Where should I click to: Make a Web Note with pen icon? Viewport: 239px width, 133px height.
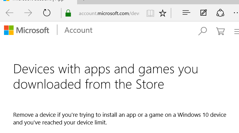pos(204,13)
